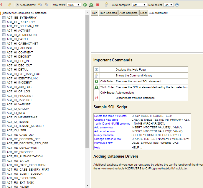
Task: Select the ACT_RE_DECISION_REQ_DEF table name
Action: point(27,143)
